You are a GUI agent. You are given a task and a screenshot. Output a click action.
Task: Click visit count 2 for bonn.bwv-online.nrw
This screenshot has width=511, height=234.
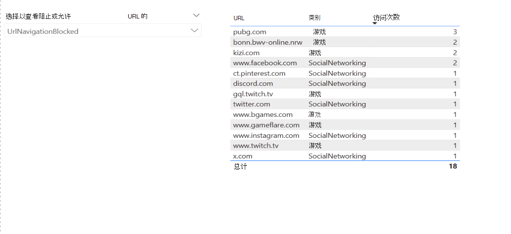[x=455, y=42]
